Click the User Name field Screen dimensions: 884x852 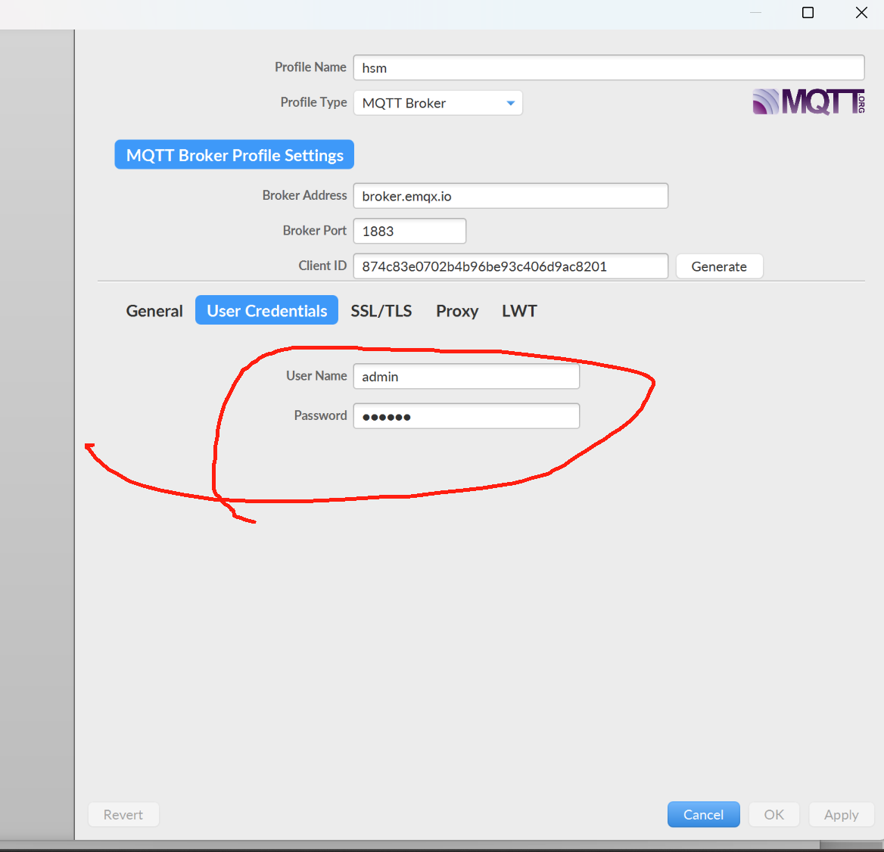pyautogui.click(x=466, y=376)
